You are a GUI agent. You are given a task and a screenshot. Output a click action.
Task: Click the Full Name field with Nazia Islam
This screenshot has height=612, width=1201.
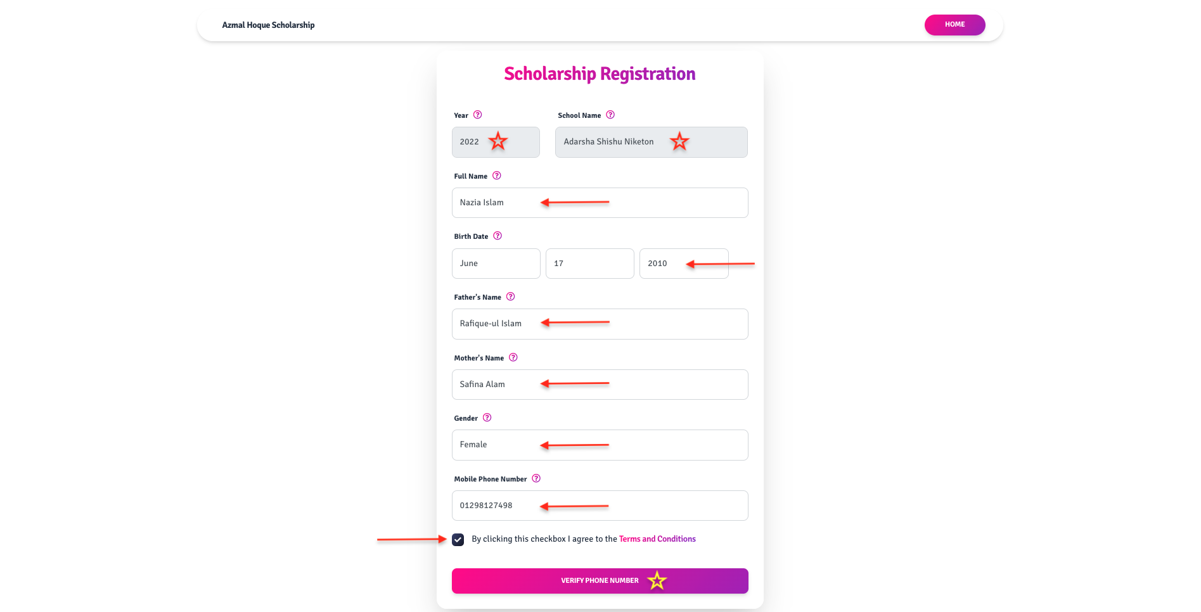(600, 203)
